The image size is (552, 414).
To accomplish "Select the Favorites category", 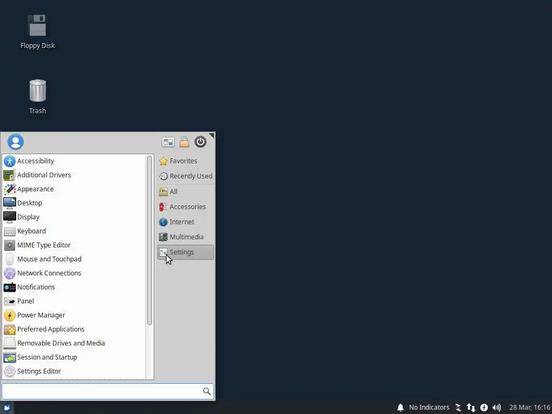I will click(185, 161).
